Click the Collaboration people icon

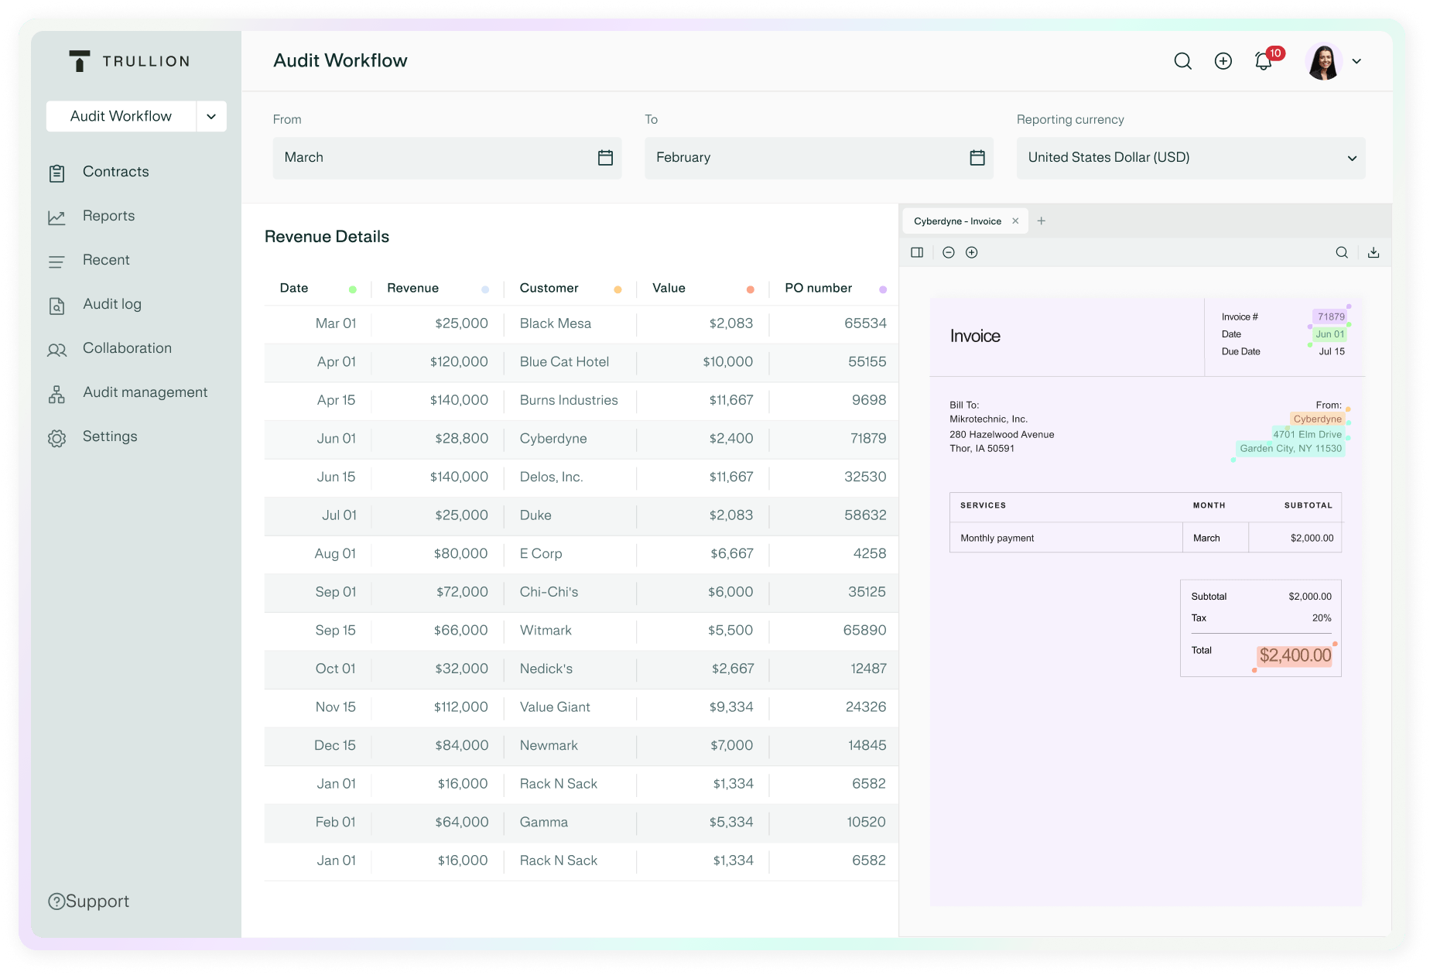[x=56, y=350]
